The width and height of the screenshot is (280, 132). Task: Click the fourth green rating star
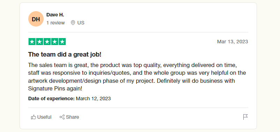[55, 42]
